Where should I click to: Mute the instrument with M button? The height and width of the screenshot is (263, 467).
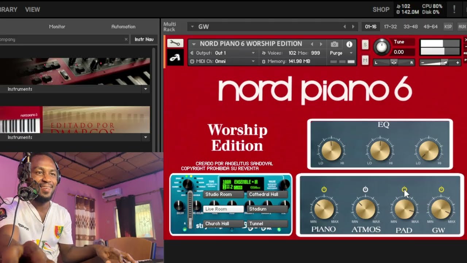[x=365, y=61]
